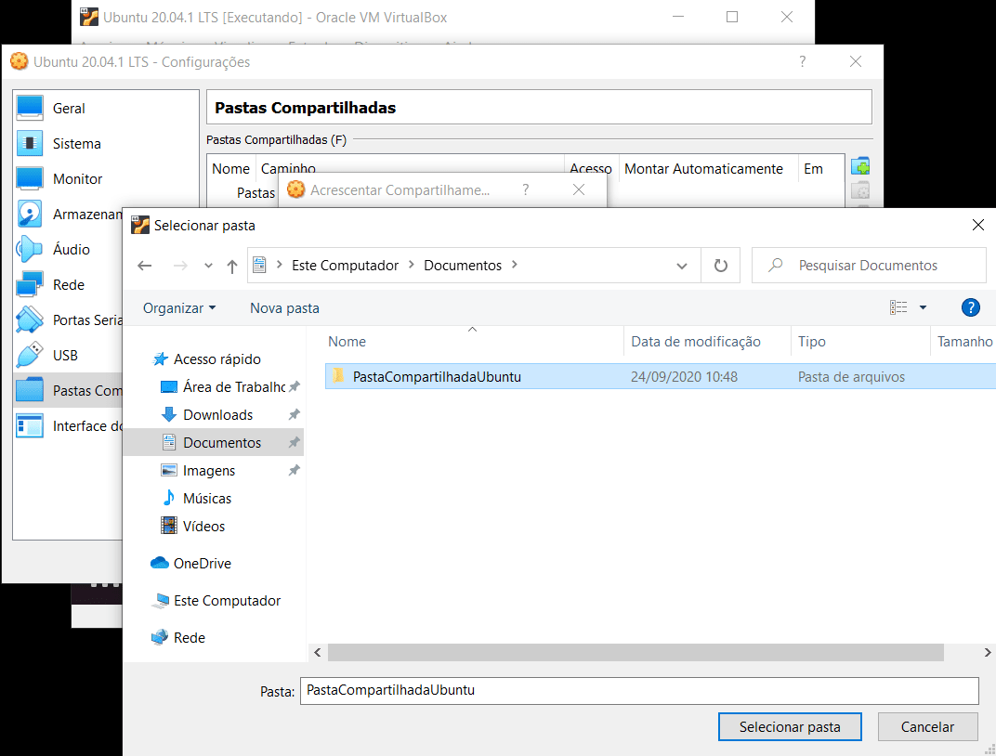Click help button of Acrescentar Compartilhamento dialog
Screen dimensions: 996x756
[525, 189]
